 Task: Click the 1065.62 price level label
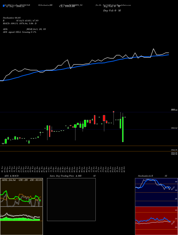[174, 128]
